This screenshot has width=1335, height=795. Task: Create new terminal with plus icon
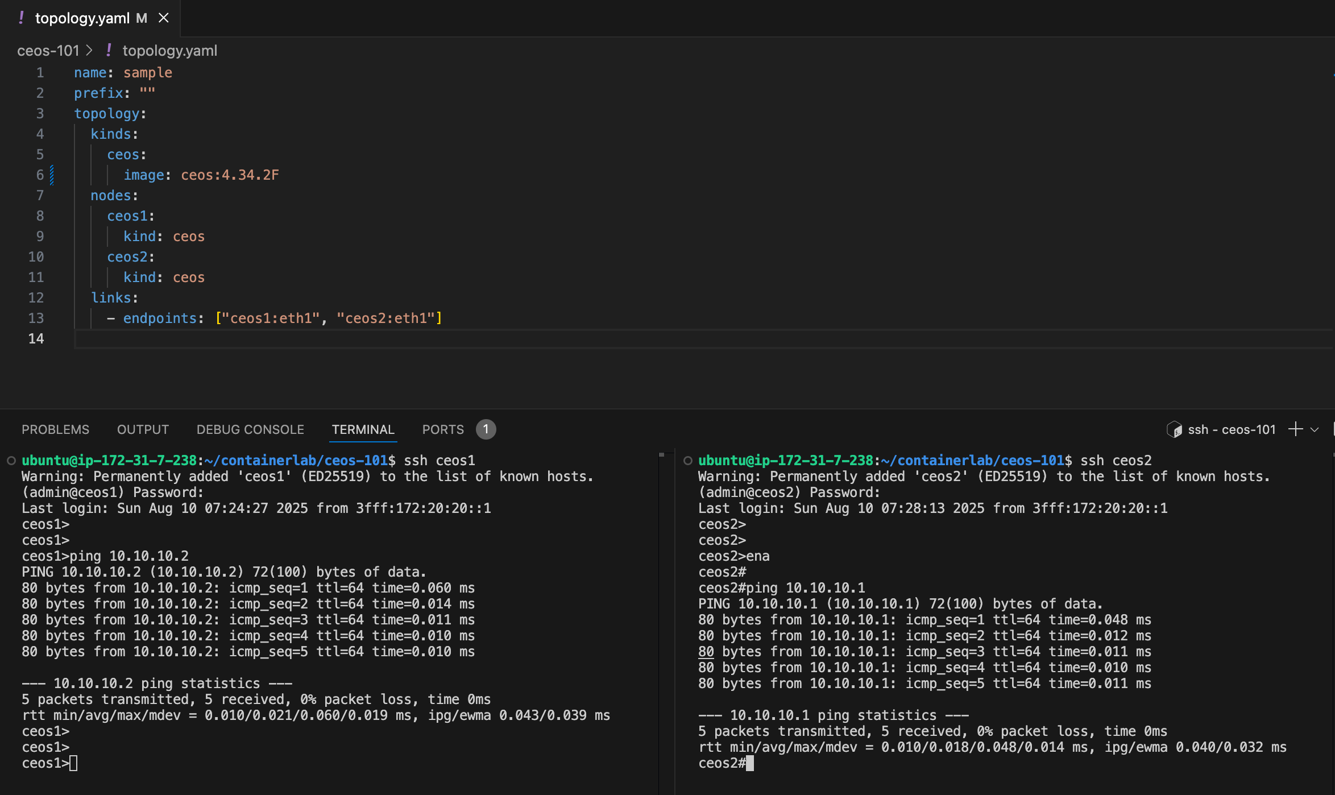click(1296, 429)
